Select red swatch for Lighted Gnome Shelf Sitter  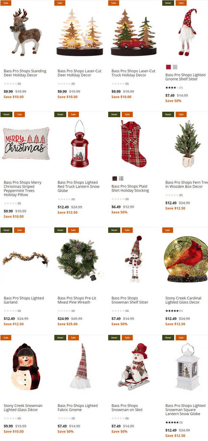tap(168, 67)
